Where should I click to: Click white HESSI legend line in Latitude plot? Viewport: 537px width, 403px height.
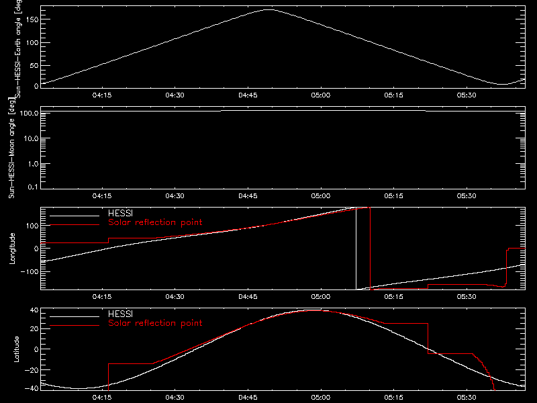75,316
